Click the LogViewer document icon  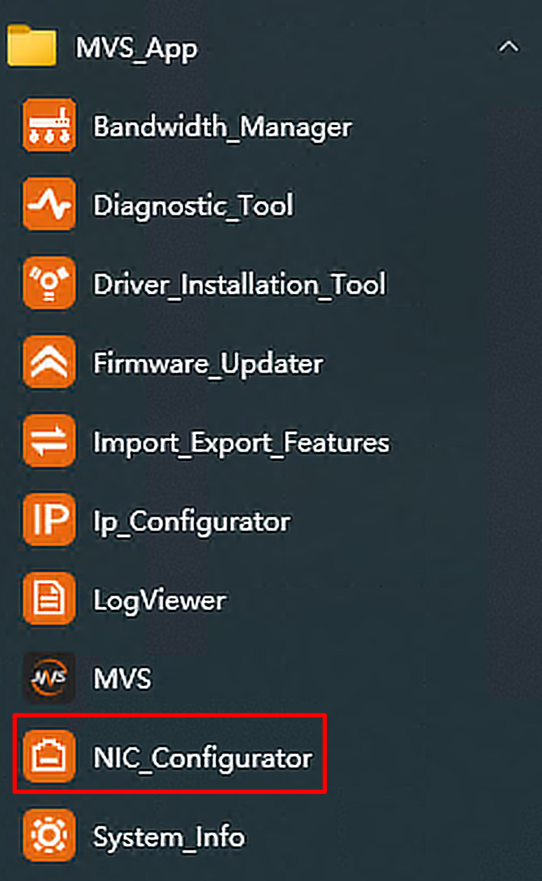pyautogui.click(x=48, y=600)
